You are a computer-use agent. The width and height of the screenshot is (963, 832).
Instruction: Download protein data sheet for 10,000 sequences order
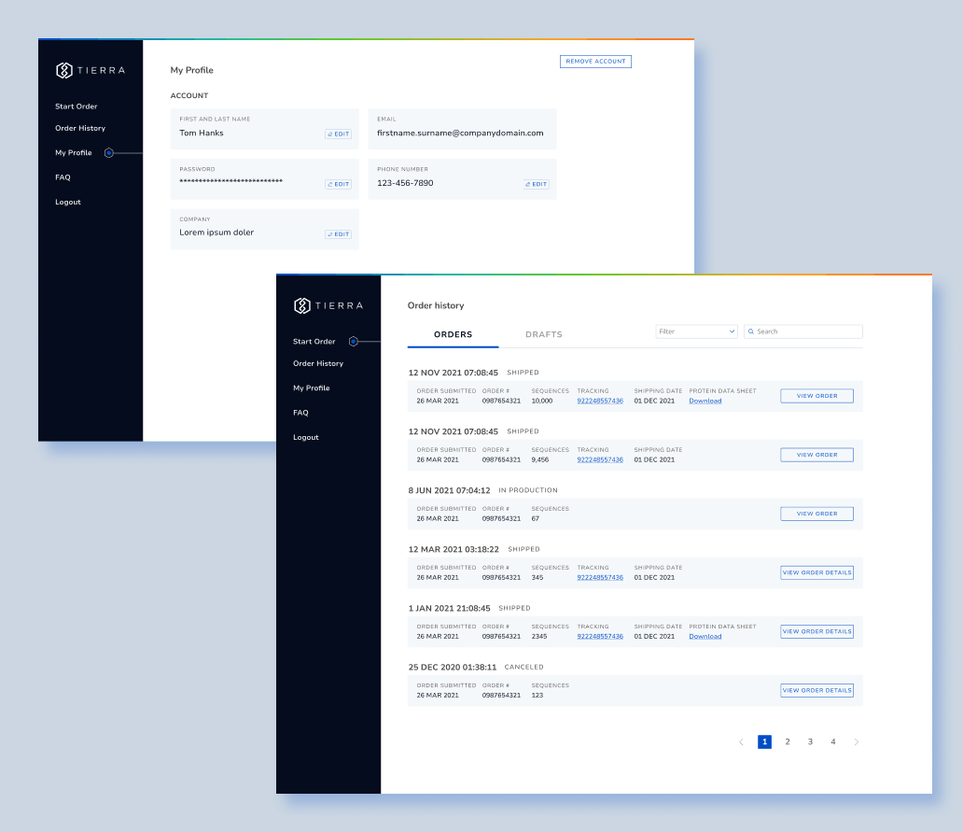pos(705,401)
